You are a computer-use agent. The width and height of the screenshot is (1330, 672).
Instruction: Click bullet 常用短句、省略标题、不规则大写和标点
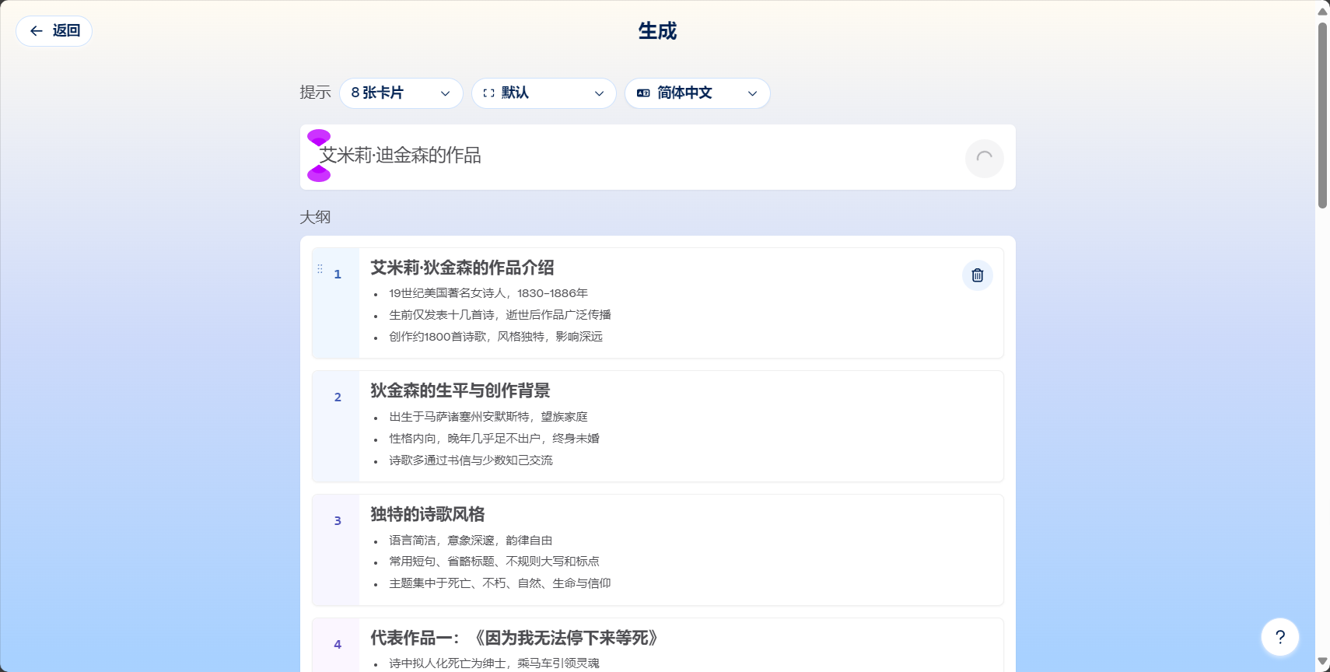[x=495, y=562]
